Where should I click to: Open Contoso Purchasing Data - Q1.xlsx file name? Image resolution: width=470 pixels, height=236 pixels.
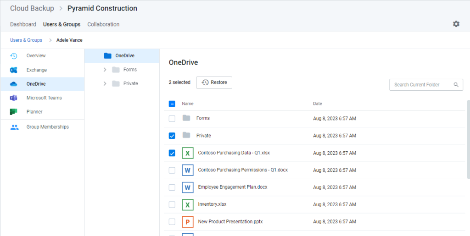pos(234,153)
